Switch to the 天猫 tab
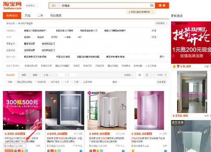211x152 pixels. coord(27,15)
